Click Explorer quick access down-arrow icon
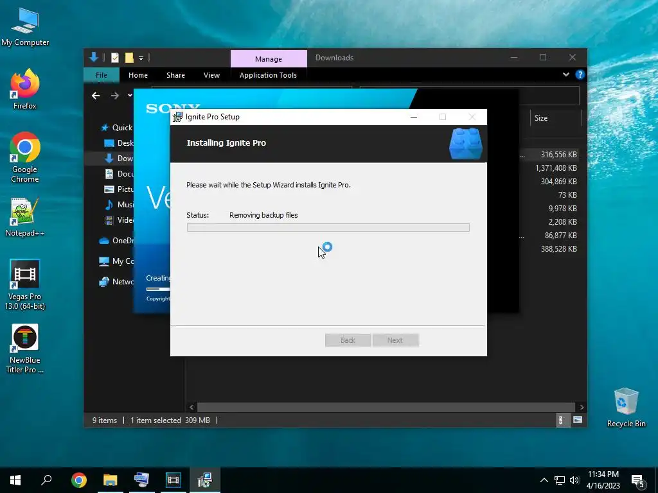Screen dimensions: 658x493 tap(94, 57)
